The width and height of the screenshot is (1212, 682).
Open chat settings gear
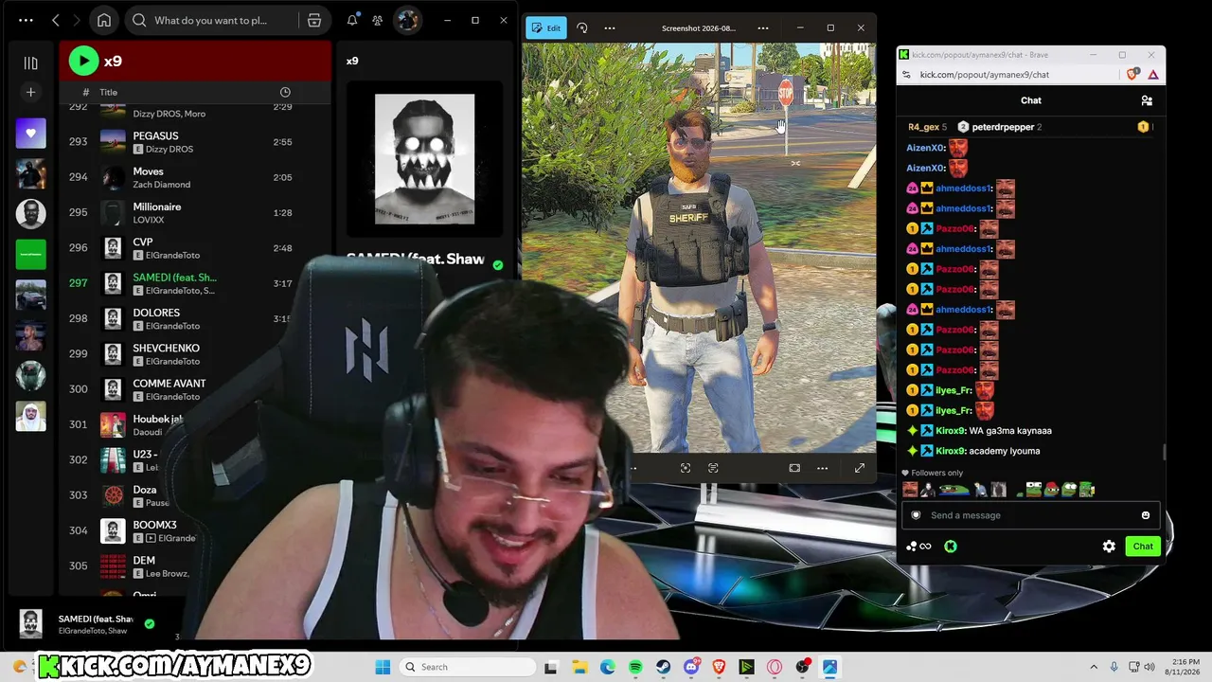click(1109, 547)
